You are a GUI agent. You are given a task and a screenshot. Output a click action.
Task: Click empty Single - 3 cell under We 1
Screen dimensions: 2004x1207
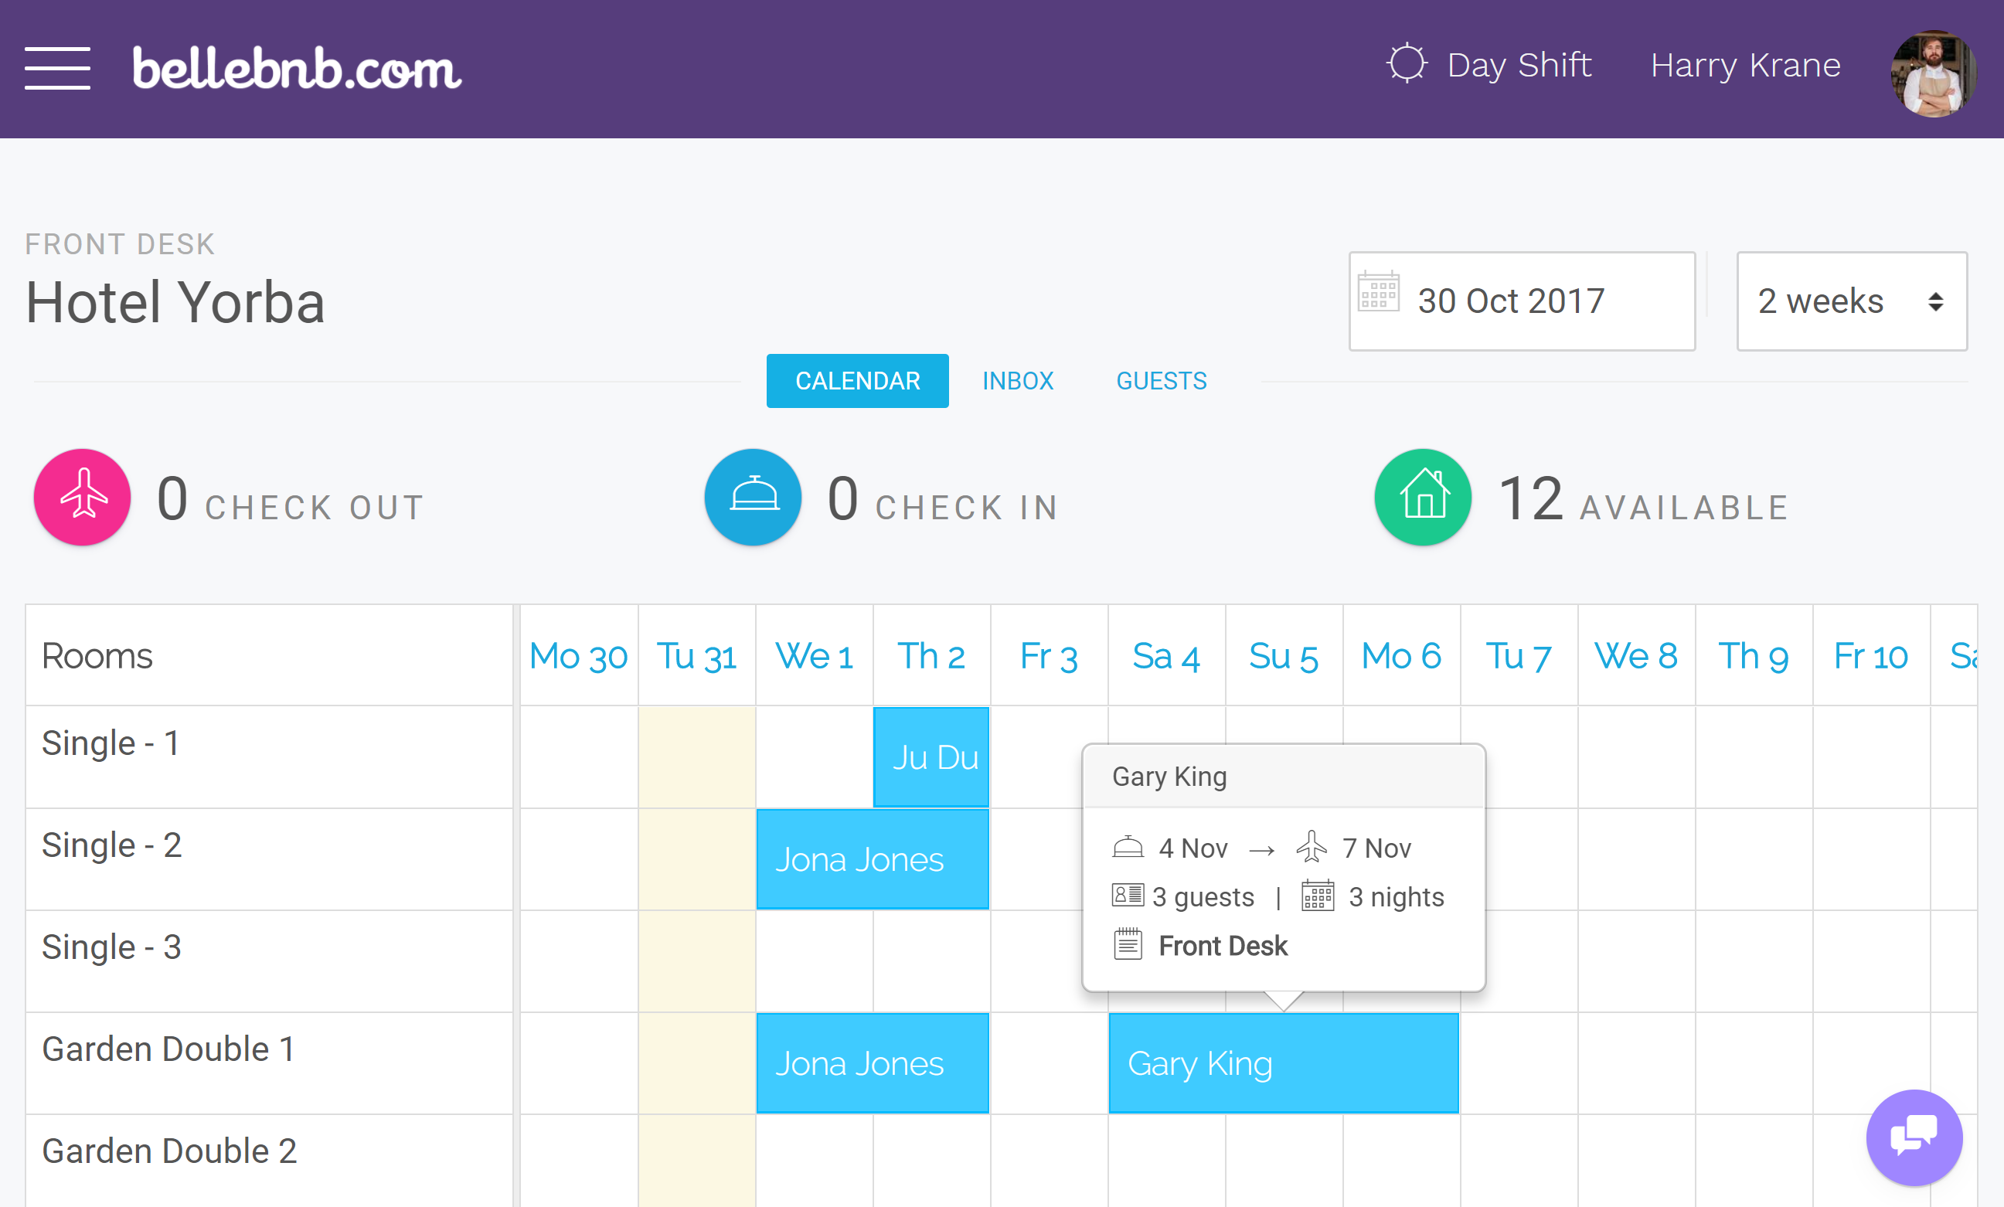pos(814,960)
